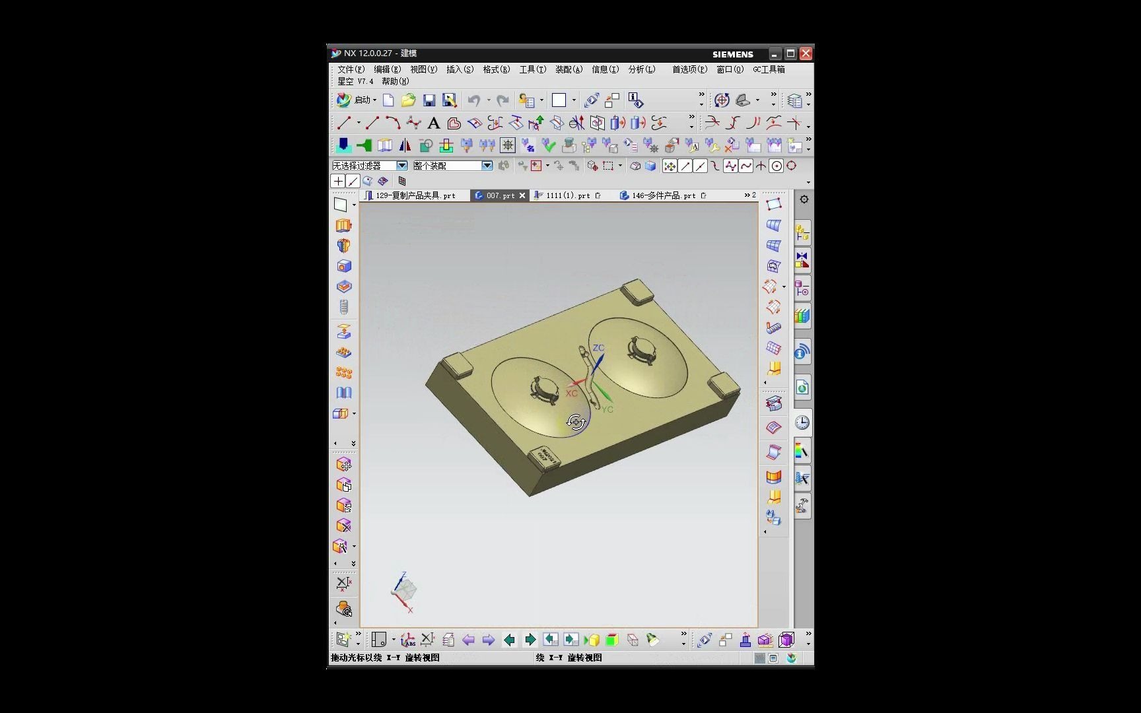
Task: Toggle the Mid Point snap button
Action: click(700, 166)
